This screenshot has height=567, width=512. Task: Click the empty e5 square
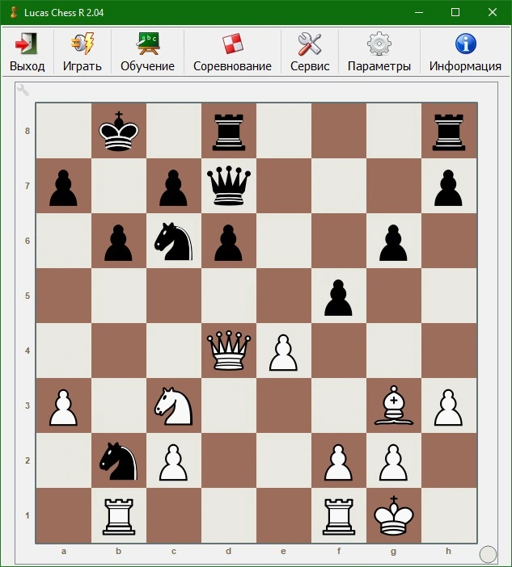[x=284, y=296]
